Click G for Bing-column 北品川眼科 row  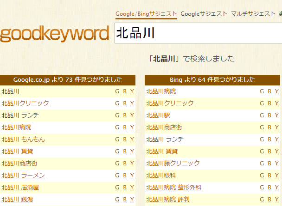[262, 176]
